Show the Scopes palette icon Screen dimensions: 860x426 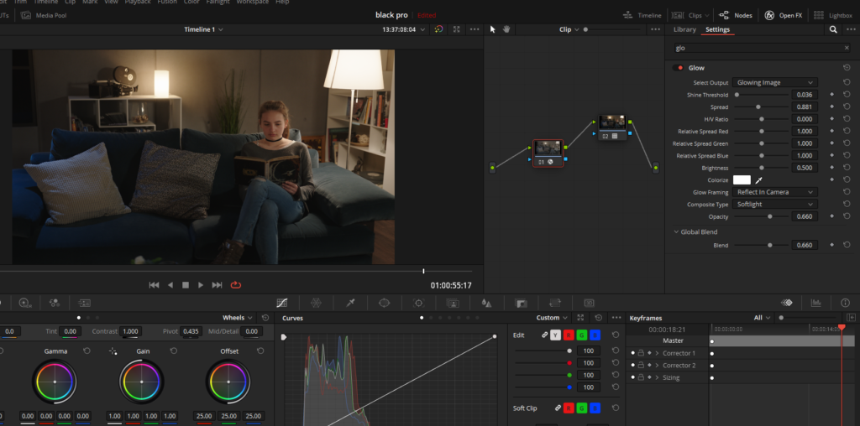[816, 302]
